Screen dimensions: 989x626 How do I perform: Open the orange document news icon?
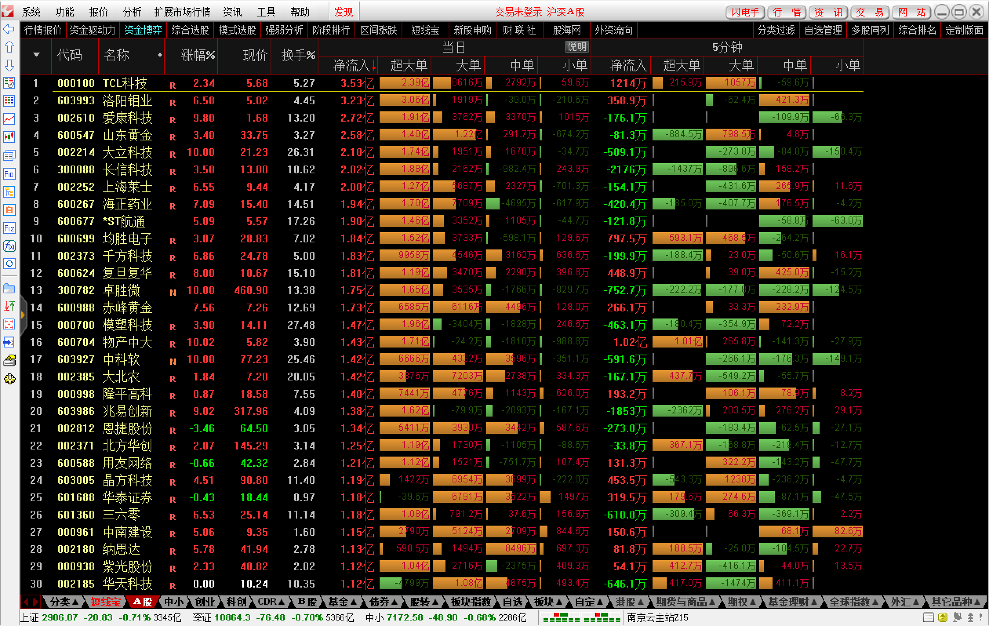9,210
